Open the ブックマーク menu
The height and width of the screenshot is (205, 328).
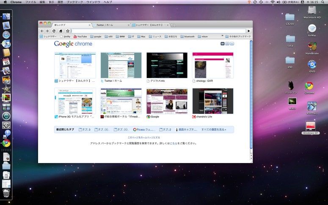[74, 2]
